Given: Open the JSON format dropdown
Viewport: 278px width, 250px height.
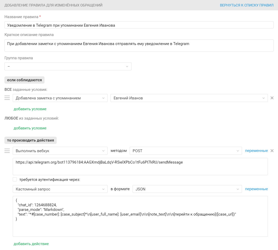Looking at the screenshot, I should [187, 189].
